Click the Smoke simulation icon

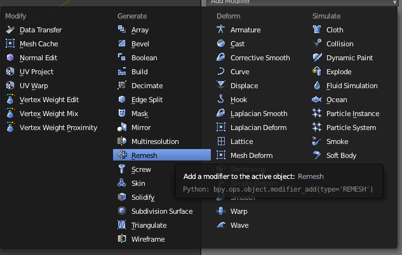click(x=317, y=141)
